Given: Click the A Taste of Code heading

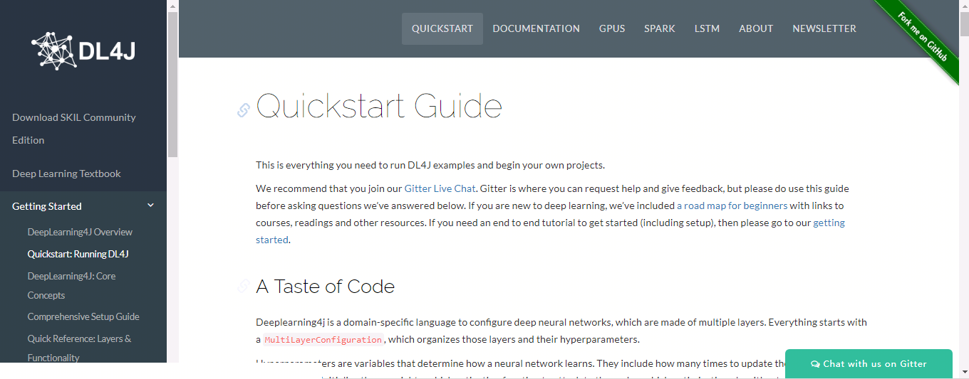Looking at the screenshot, I should click(x=325, y=287).
